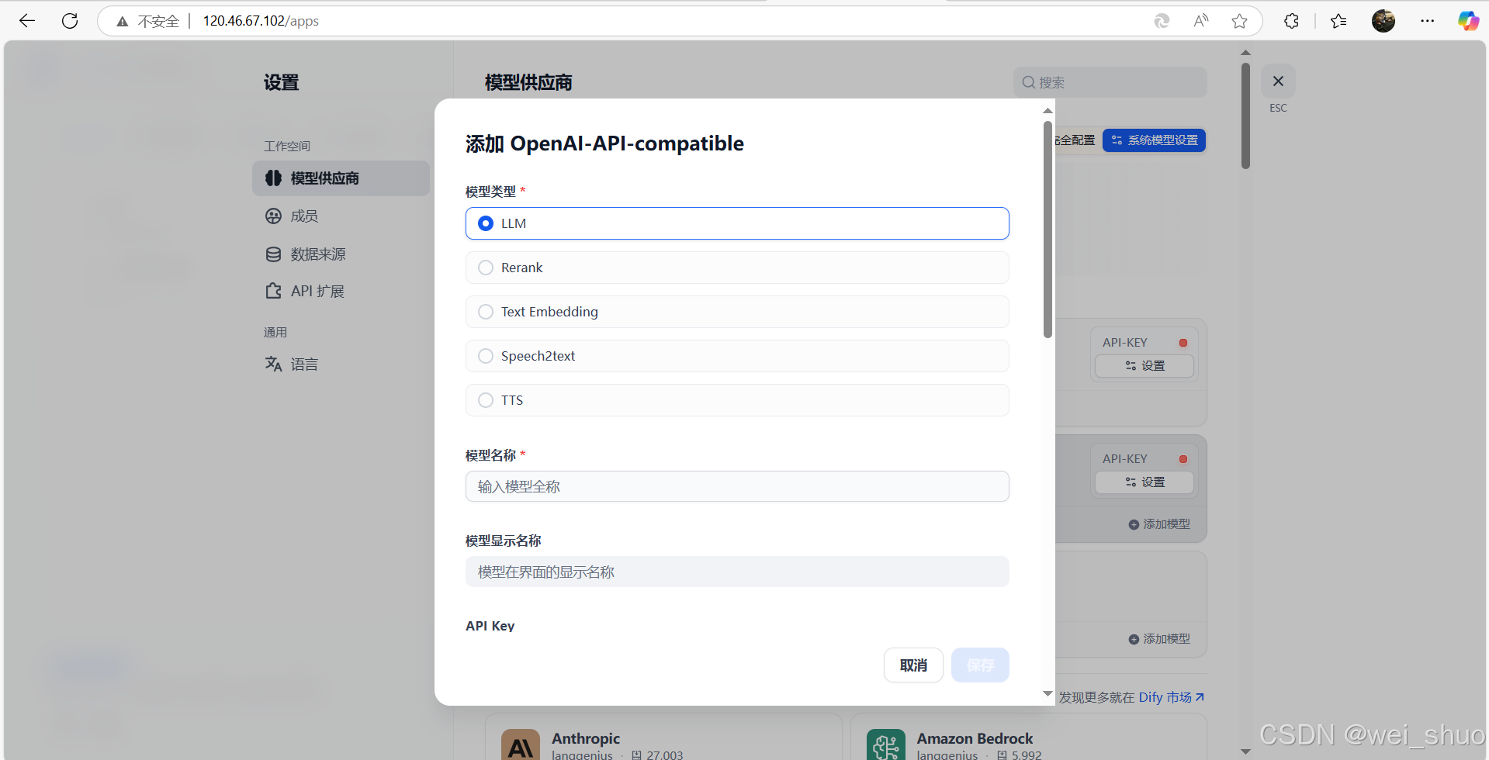Click the Amazon Bedrock provider logo
Image resolution: width=1489 pixels, height=760 pixels.
886,744
